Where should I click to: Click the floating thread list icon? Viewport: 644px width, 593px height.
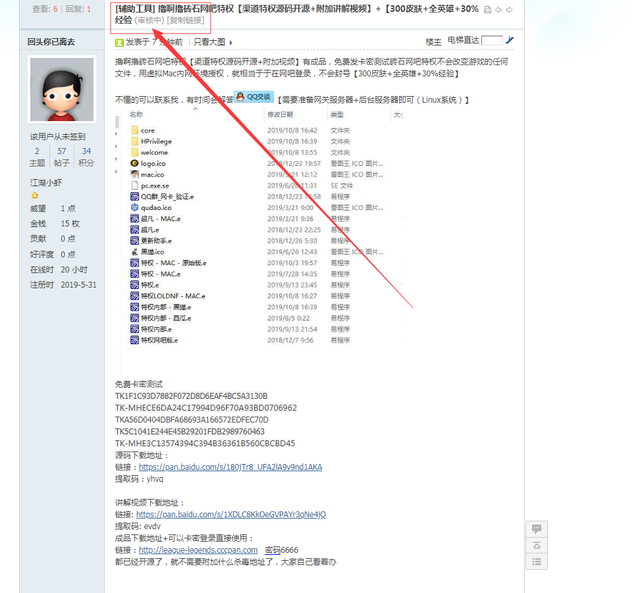(537, 561)
